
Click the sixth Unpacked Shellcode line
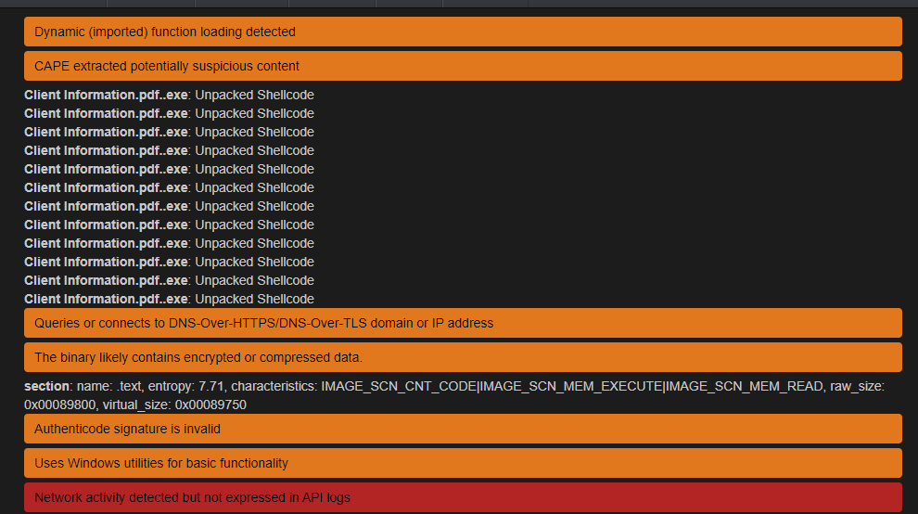tap(169, 187)
